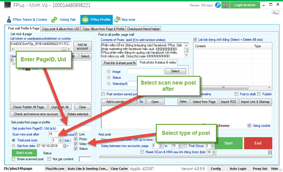This screenshot has height=172, width=283.
Task: Uncheck the Link post type checkbox
Action: tap(76, 134)
